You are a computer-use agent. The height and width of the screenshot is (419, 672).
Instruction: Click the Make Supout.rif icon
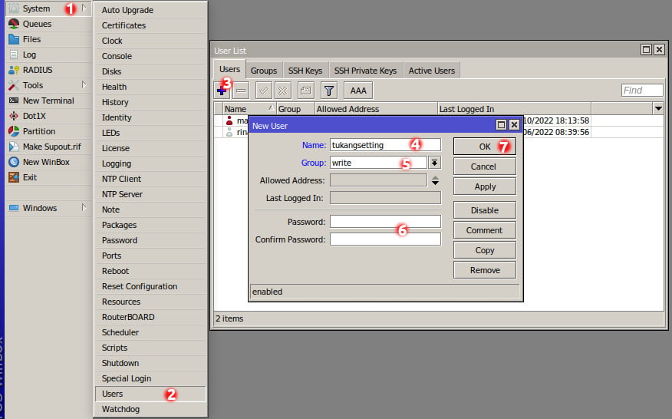click(x=14, y=147)
